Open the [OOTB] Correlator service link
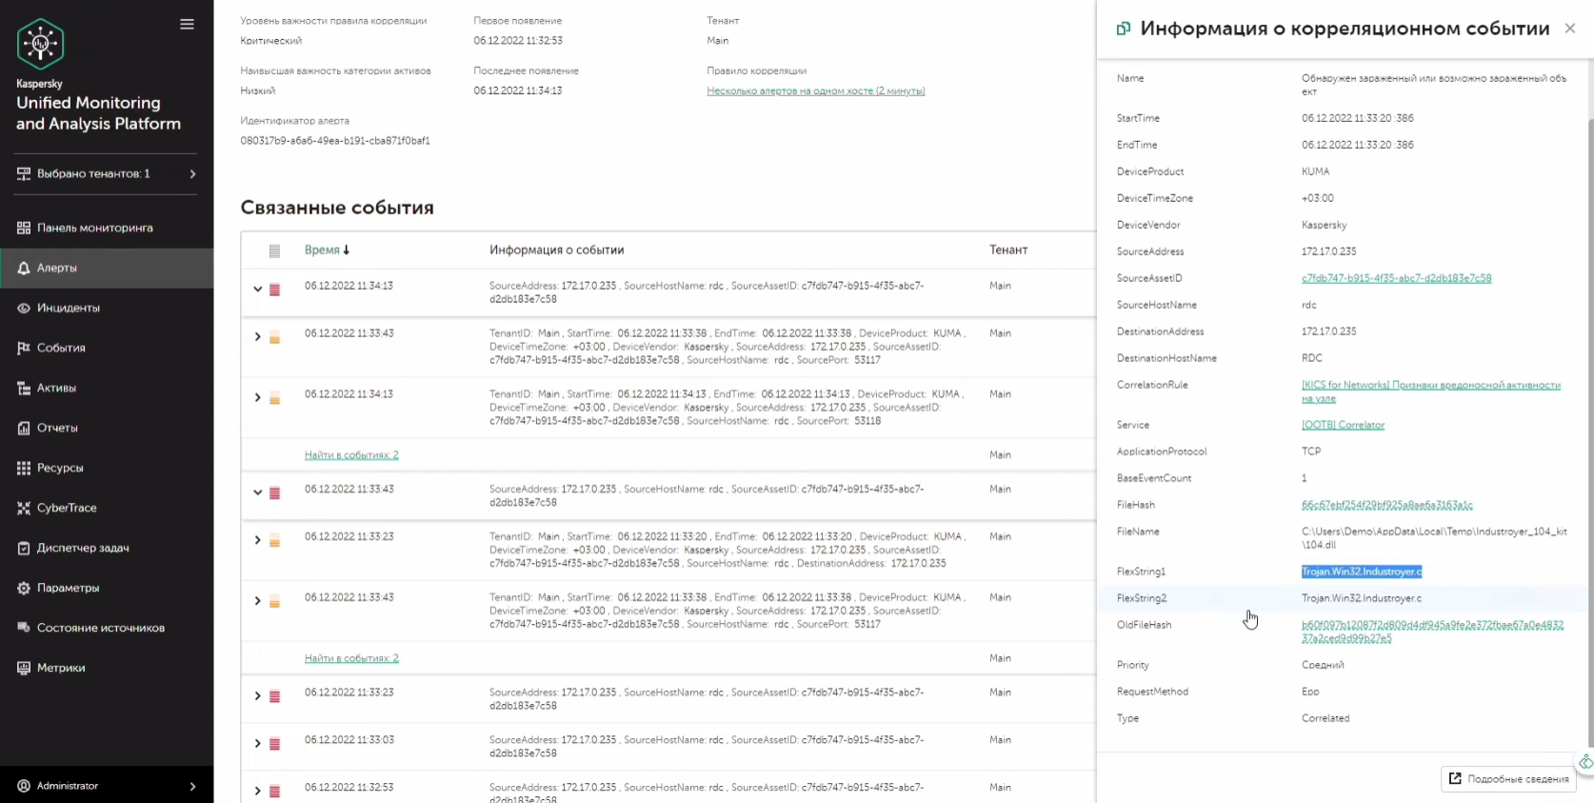This screenshot has width=1594, height=803. [1343, 425]
